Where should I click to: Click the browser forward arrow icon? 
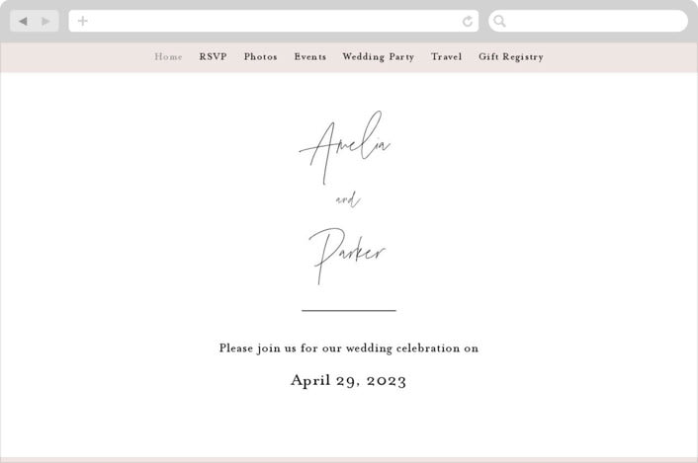pos(45,21)
